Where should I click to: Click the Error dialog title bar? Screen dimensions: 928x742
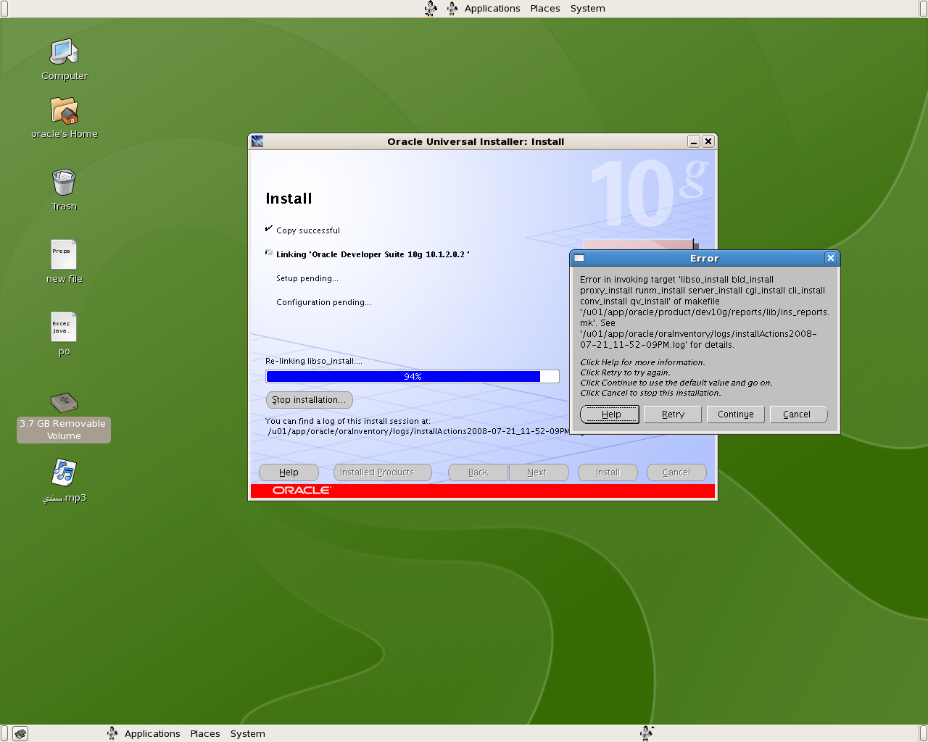704,258
